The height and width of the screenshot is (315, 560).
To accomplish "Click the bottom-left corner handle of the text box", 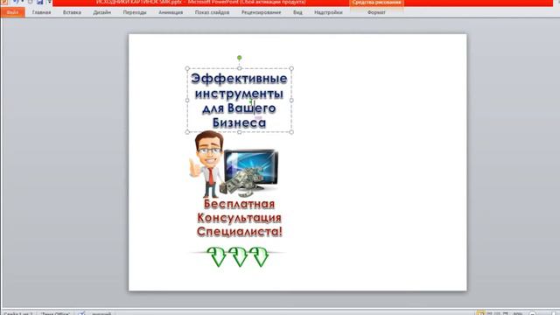I will [187, 132].
